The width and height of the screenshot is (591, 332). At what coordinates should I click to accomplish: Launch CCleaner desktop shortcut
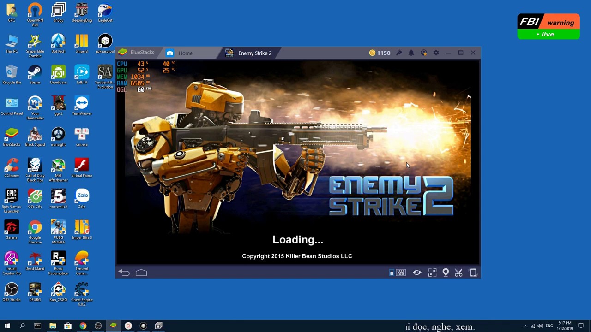pyautogui.click(x=12, y=168)
